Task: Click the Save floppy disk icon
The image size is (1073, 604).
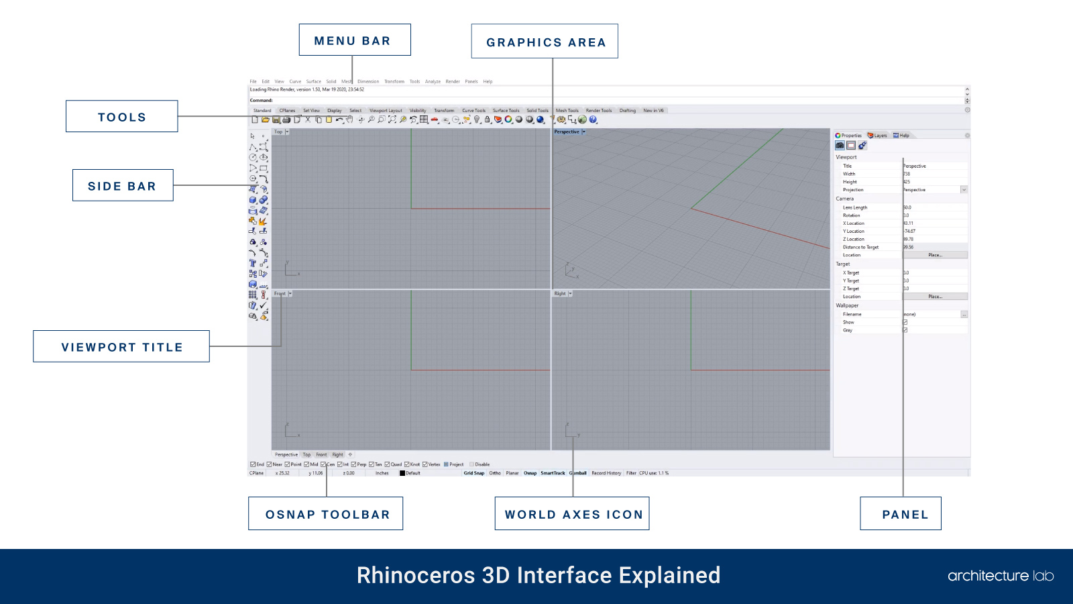Action: click(x=276, y=120)
